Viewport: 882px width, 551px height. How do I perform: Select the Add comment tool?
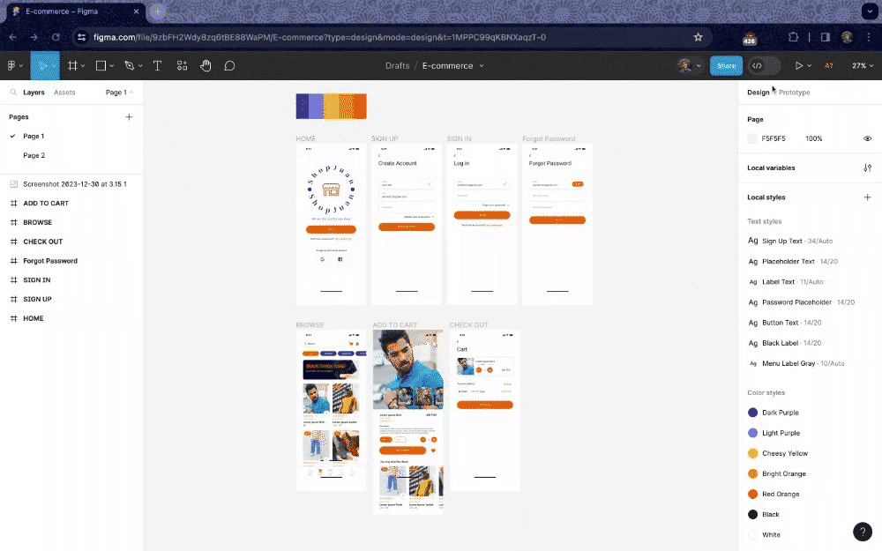229,66
